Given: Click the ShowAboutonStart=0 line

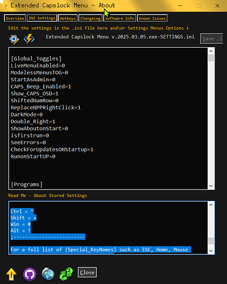Looking at the screenshot, I should click(39, 128).
